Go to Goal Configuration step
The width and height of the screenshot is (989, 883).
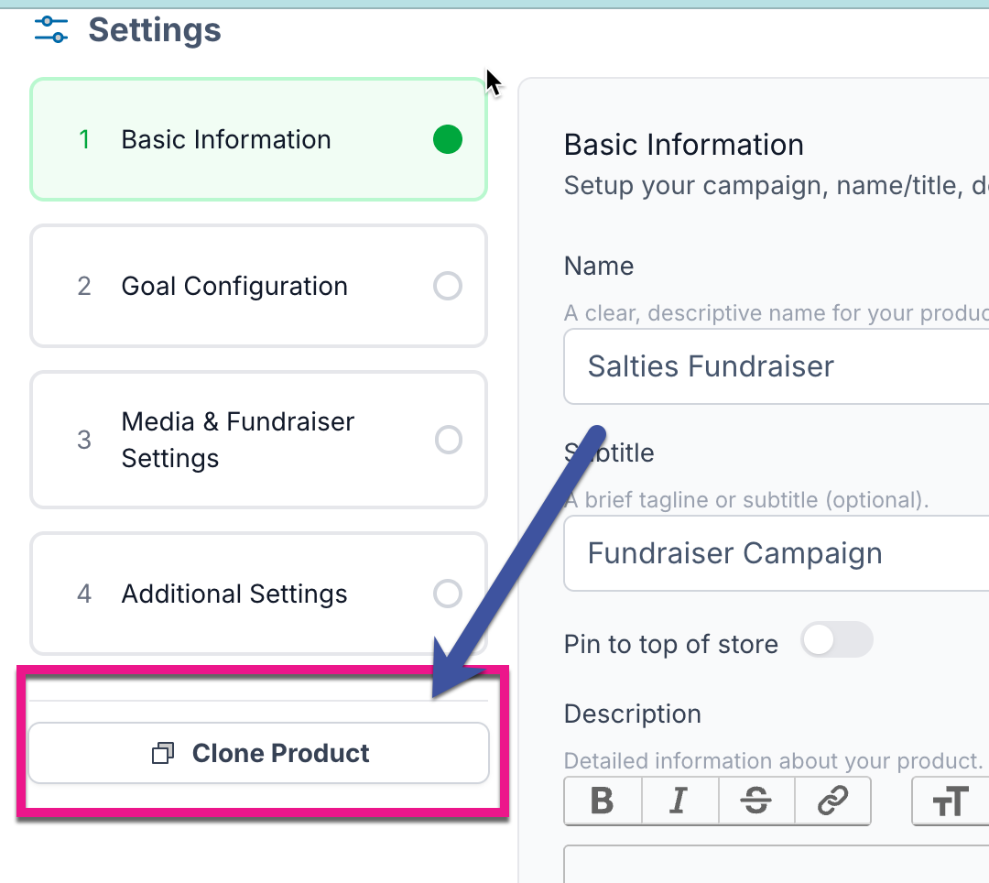point(234,287)
